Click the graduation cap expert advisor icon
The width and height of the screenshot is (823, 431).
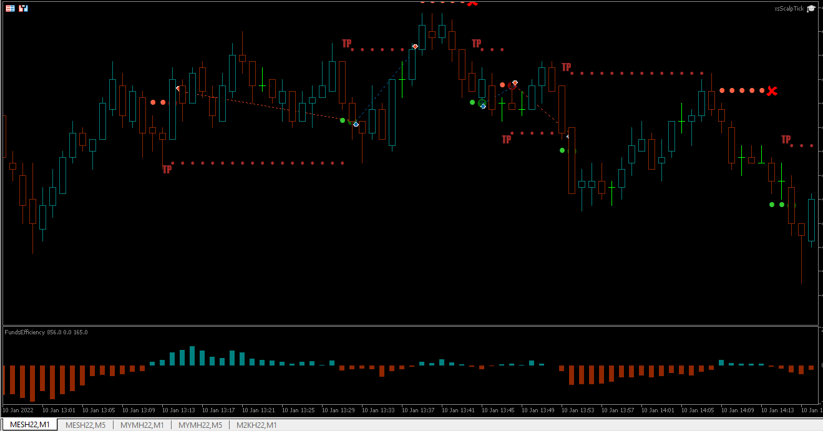pyautogui.click(x=811, y=9)
